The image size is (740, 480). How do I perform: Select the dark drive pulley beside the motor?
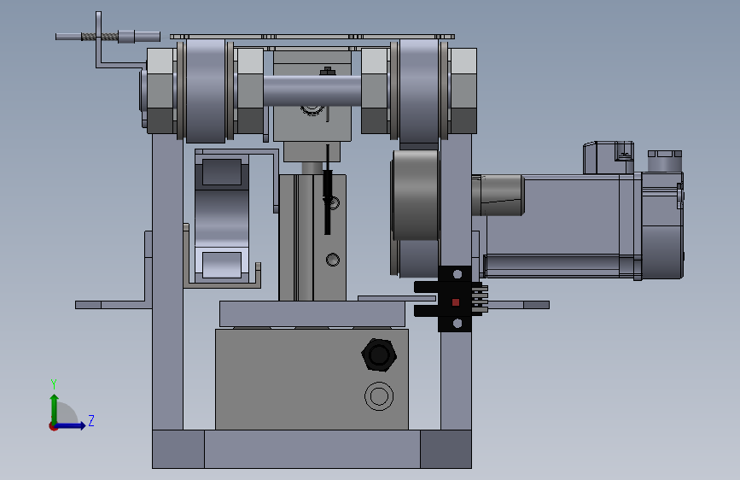click(416, 195)
